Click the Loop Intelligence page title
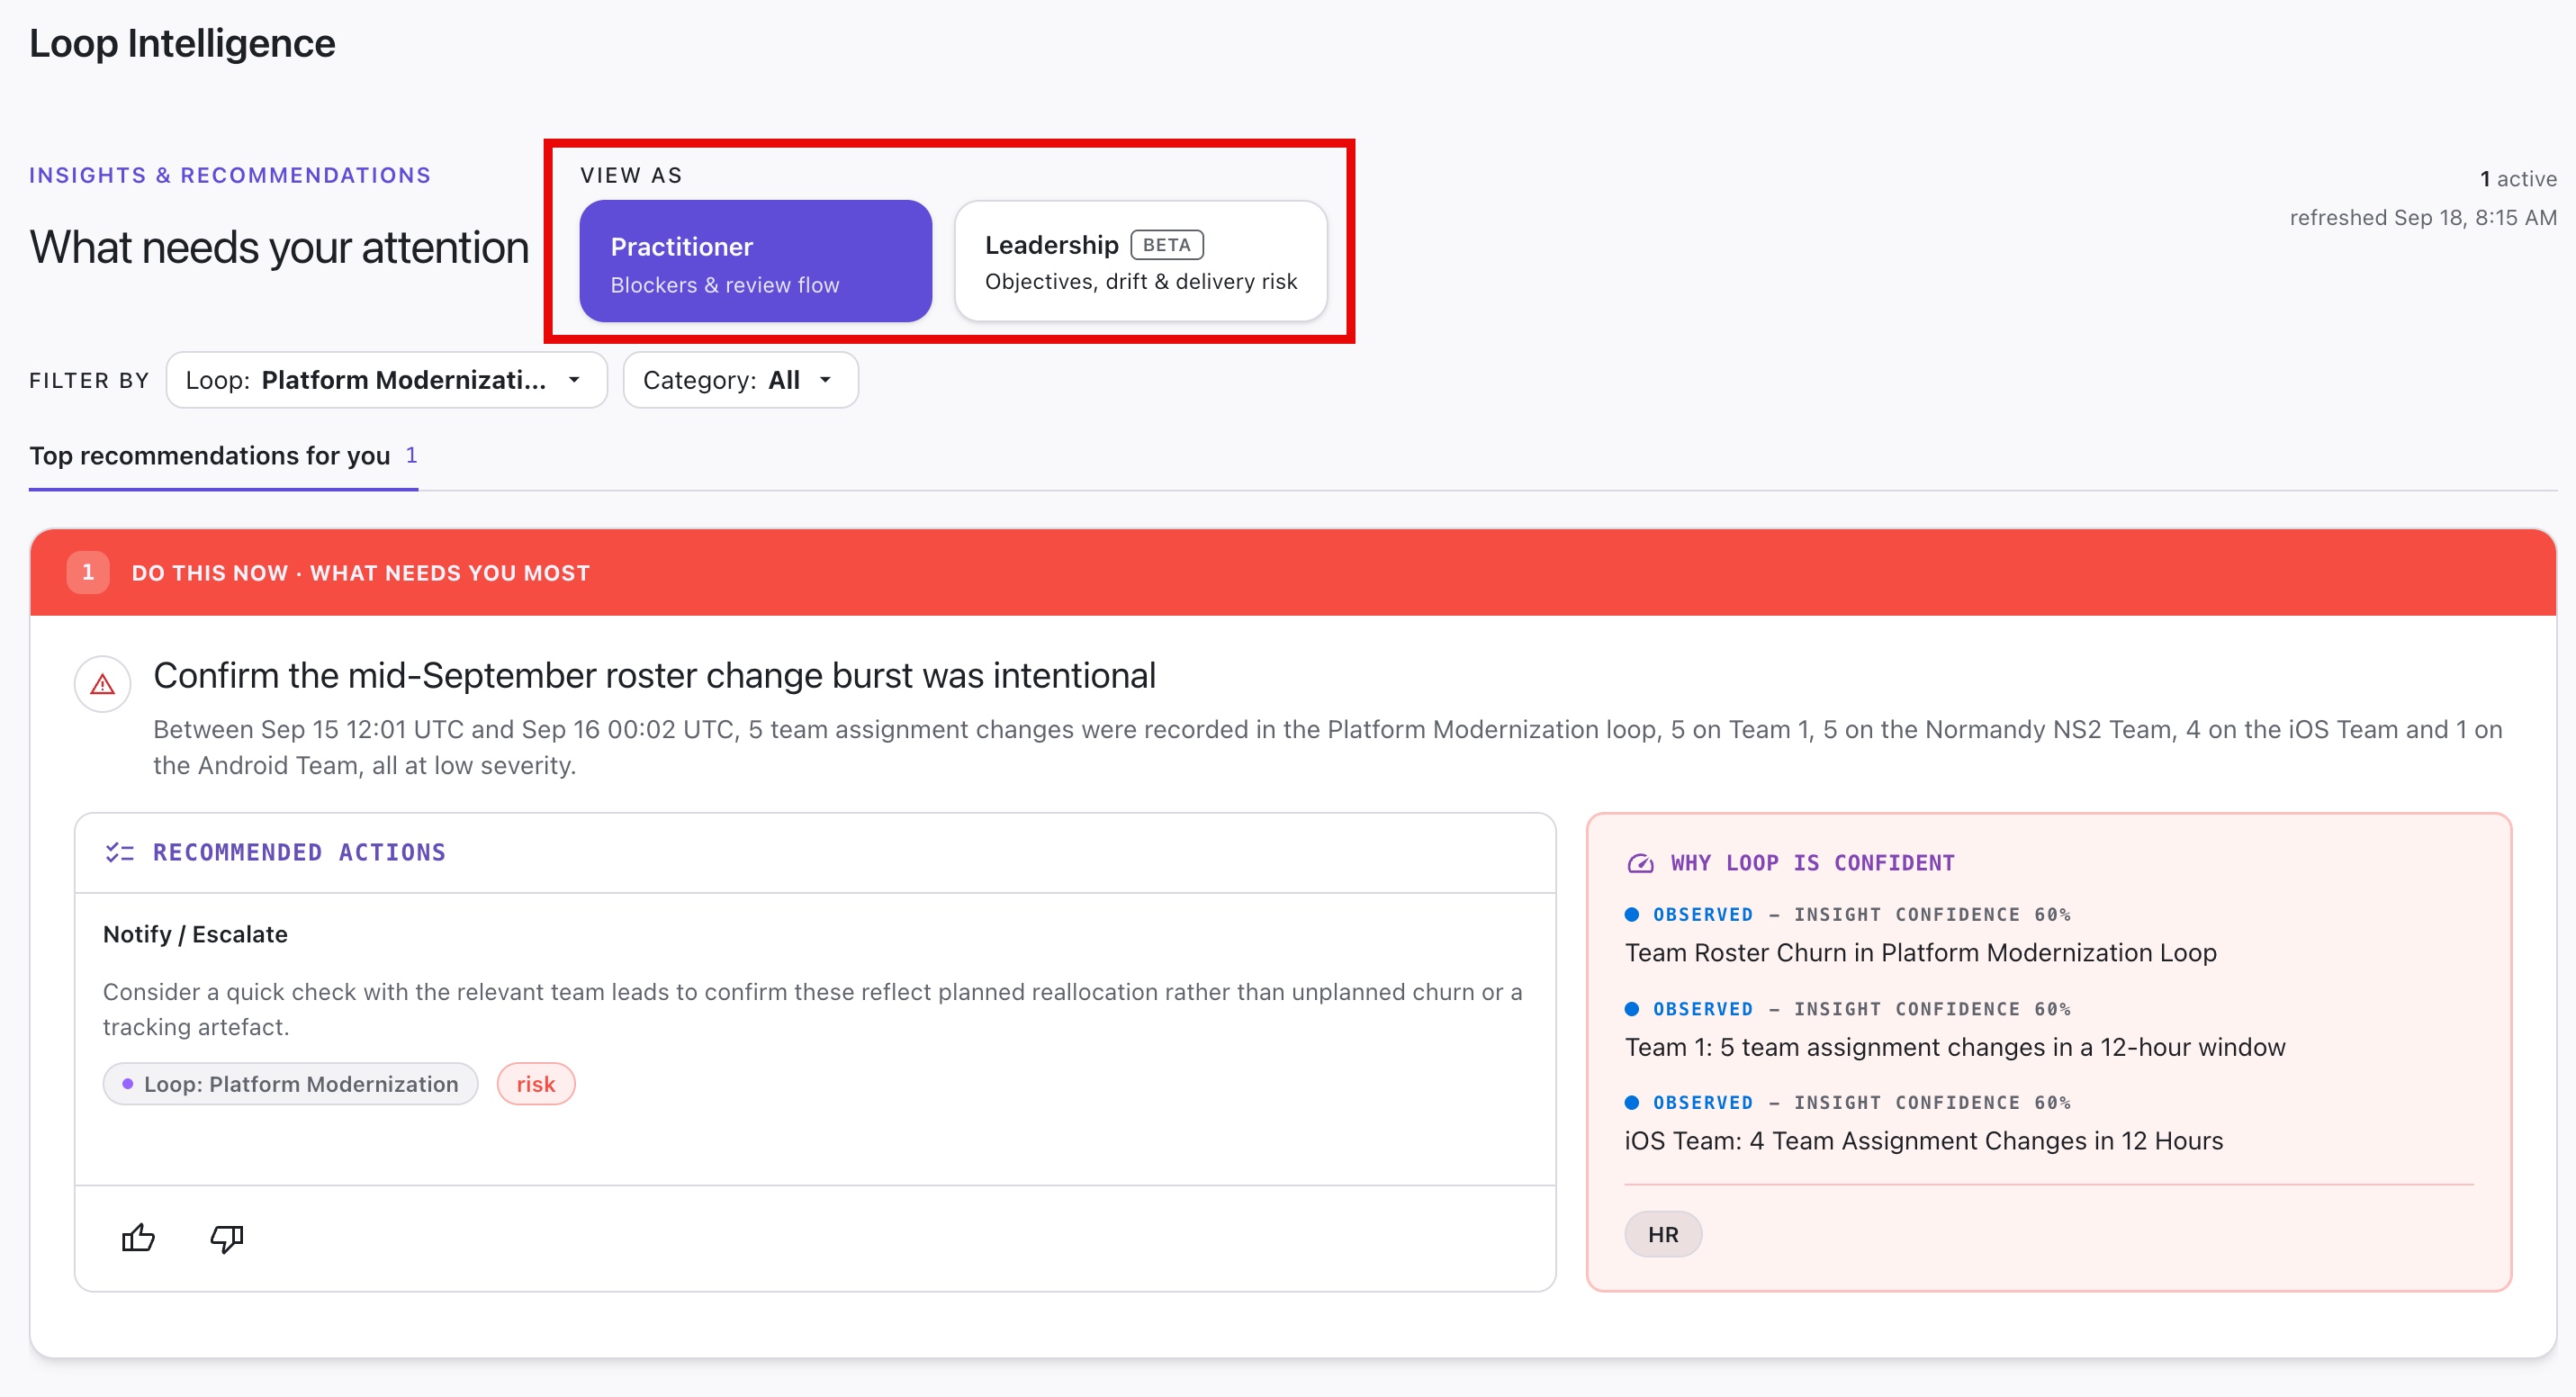2576x1397 pixels. point(182,43)
